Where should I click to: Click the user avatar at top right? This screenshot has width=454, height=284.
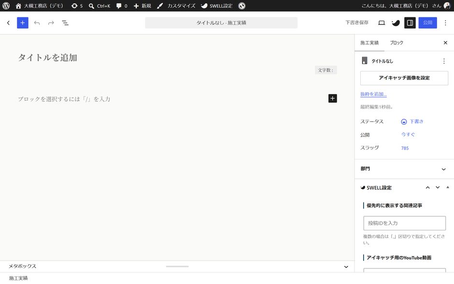coord(447,6)
